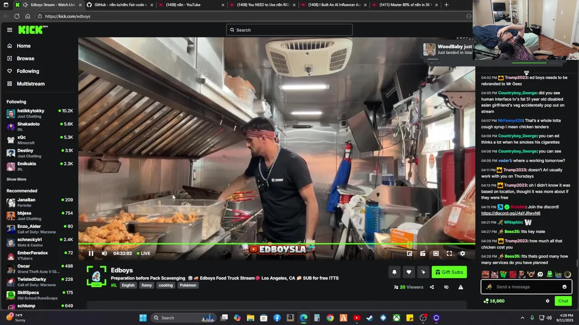
Task: Click the 16,860 channel points balance
Action: [x=494, y=301]
